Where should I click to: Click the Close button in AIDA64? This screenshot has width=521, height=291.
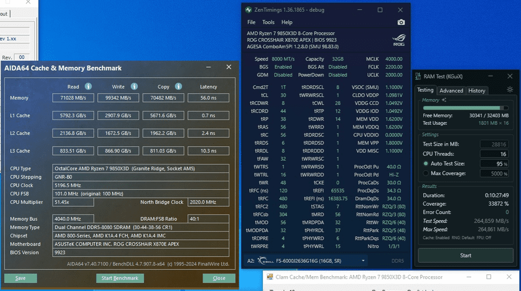(219, 278)
